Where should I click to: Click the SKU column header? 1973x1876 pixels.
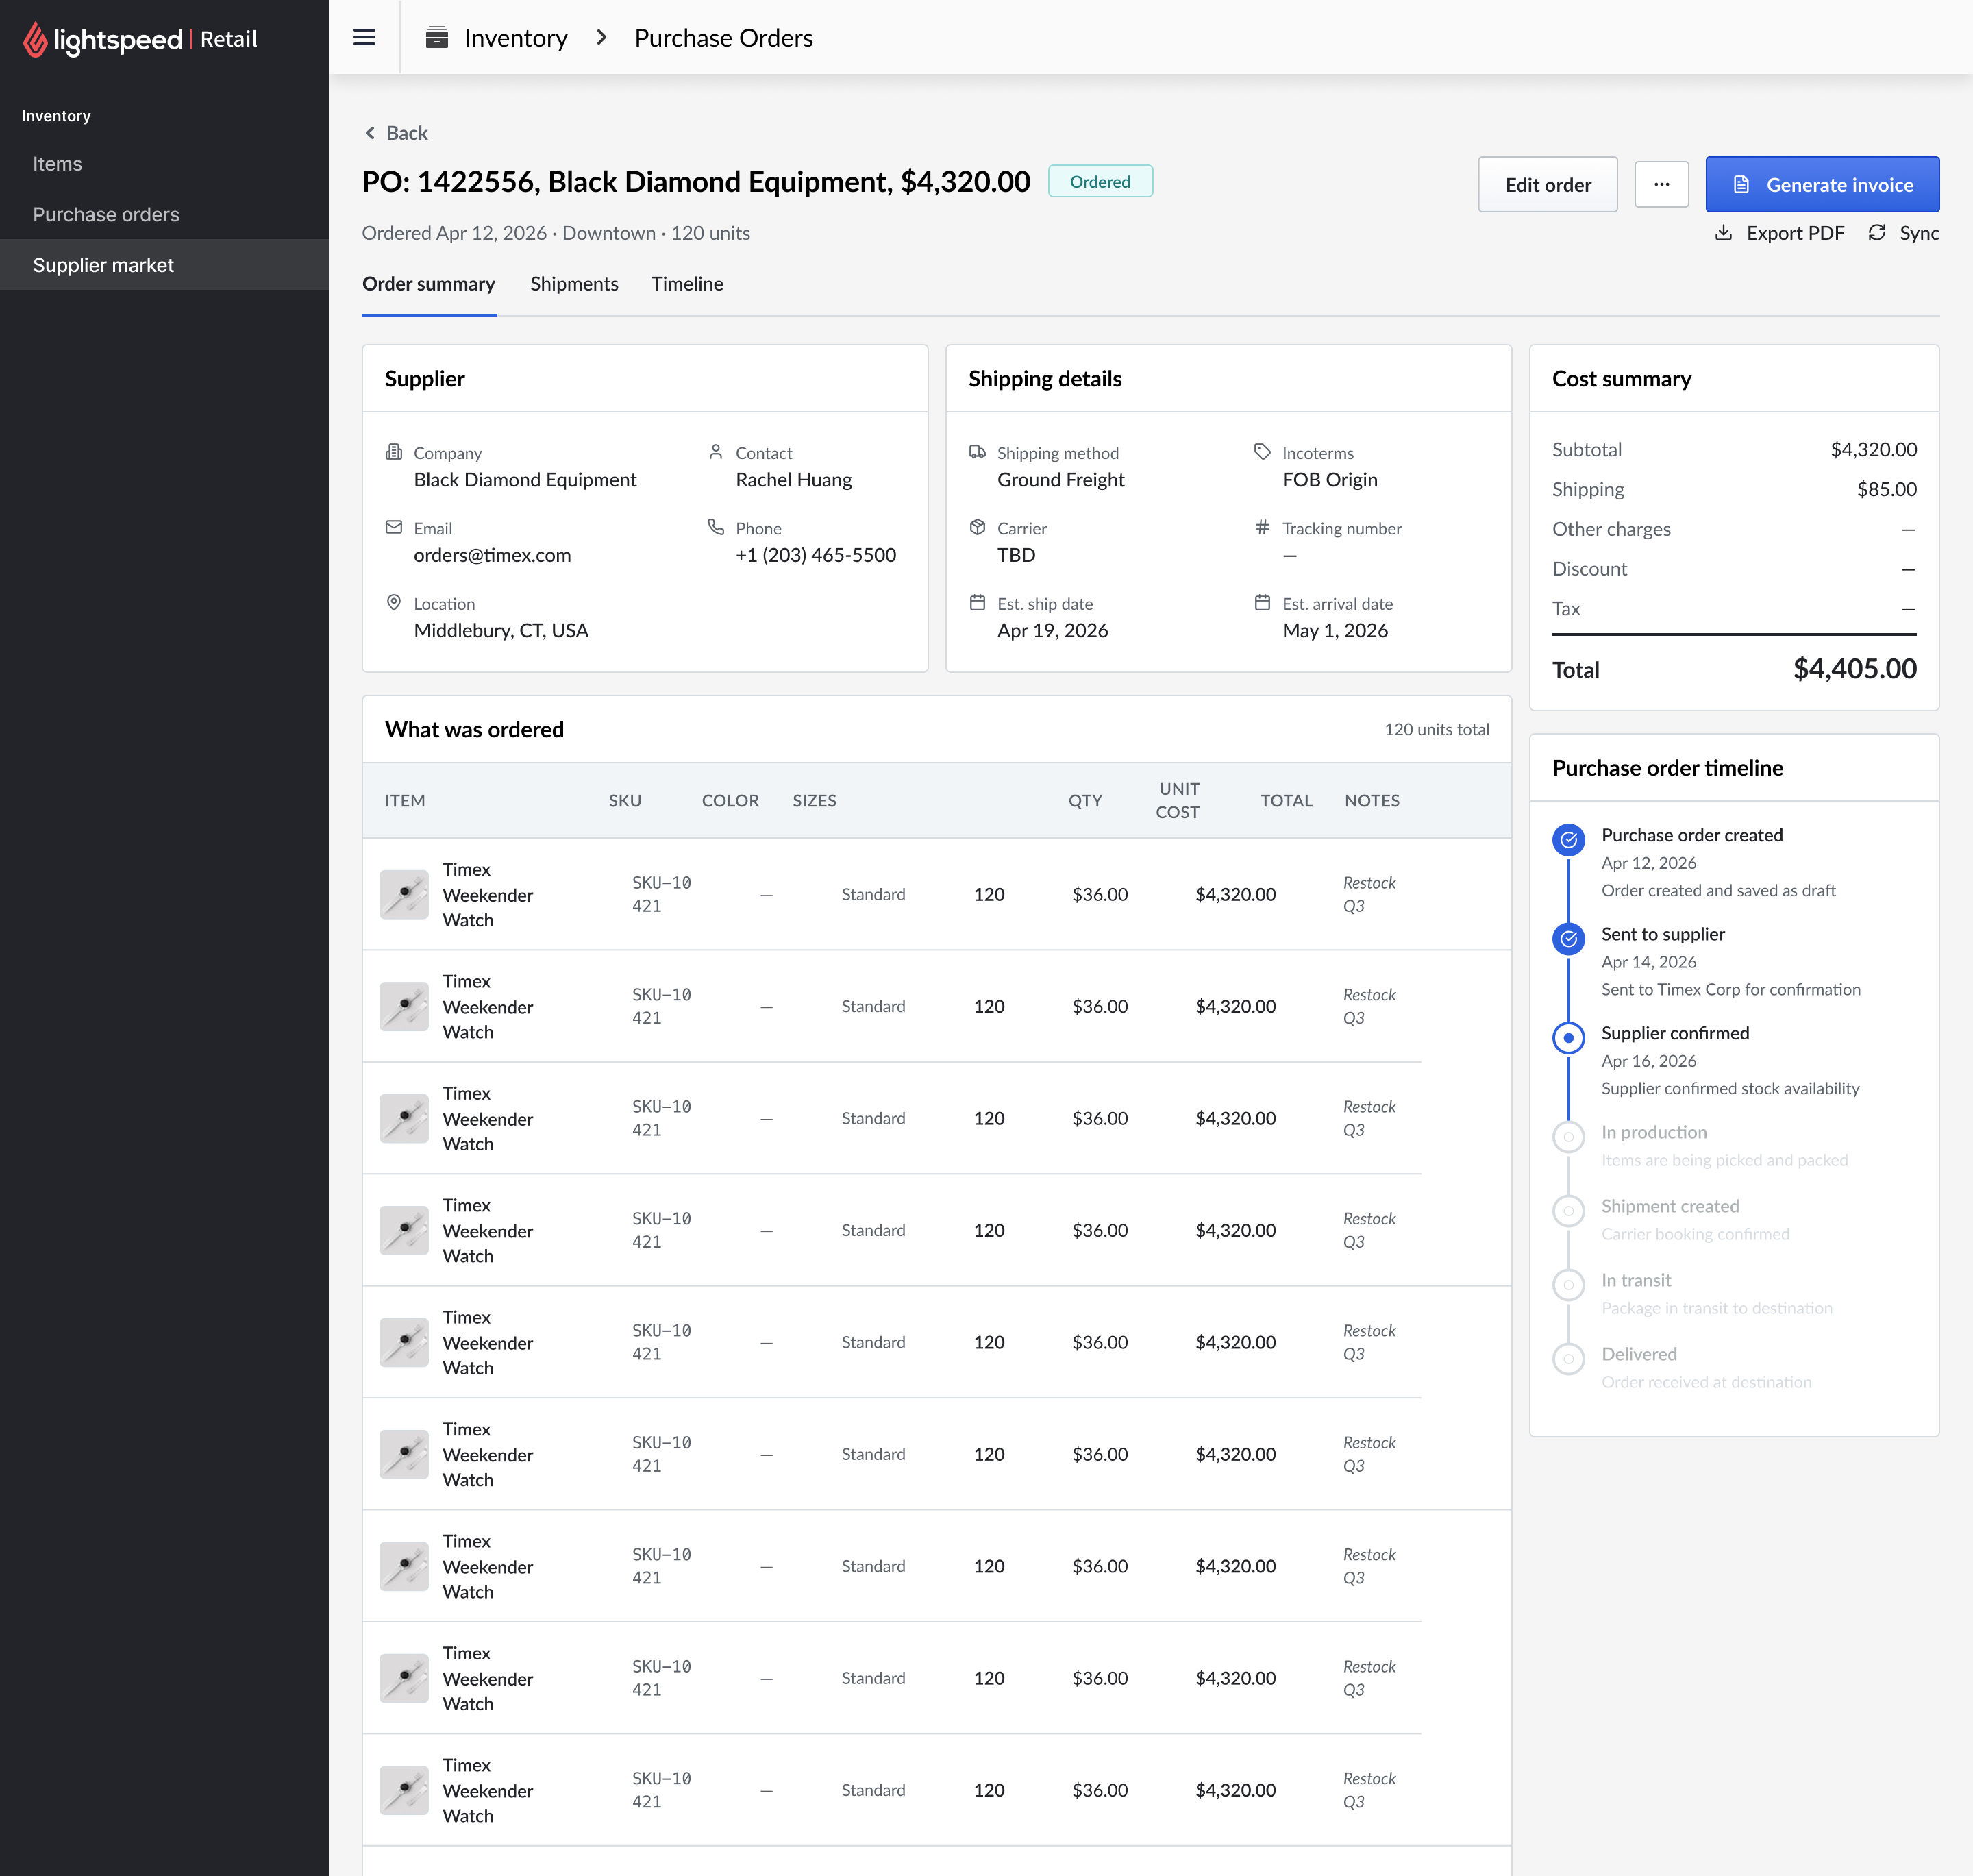click(625, 800)
